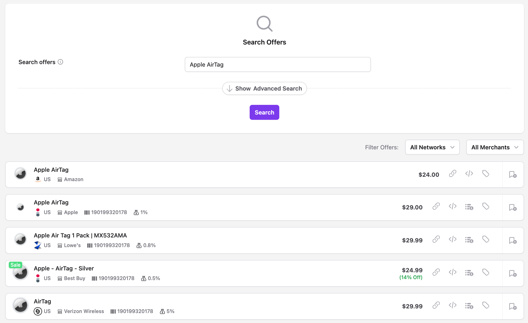Copy link icon for Amazon Apple AirTag
Viewport: 528px width, 323px height.
[453, 174]
